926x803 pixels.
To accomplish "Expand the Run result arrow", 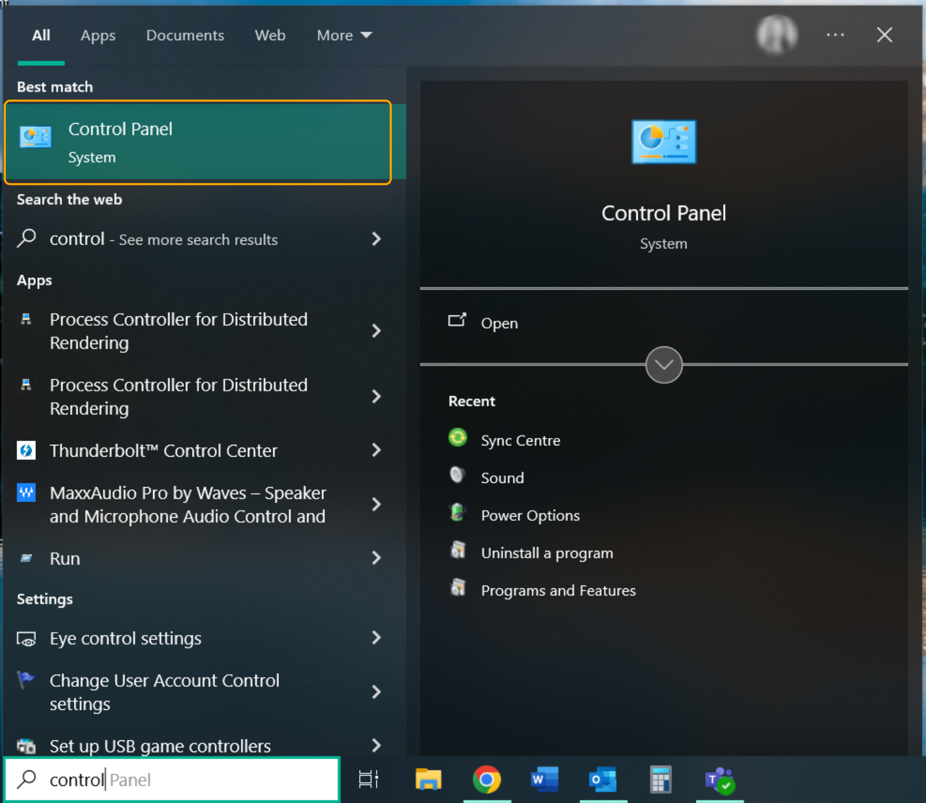I will pyautogui.click(x=376, y=558).
